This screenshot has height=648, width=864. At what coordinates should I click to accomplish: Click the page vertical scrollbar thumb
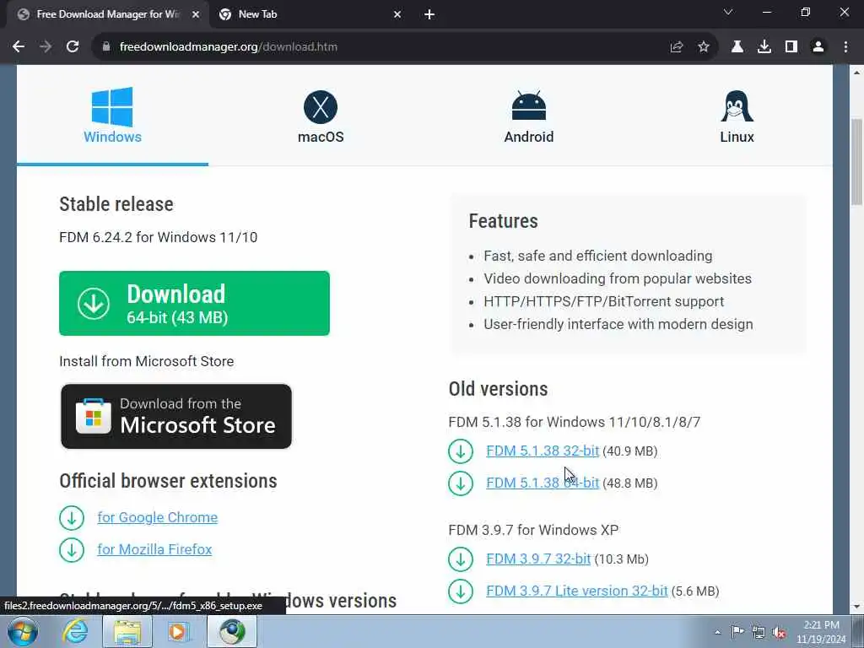pos(856,162)
